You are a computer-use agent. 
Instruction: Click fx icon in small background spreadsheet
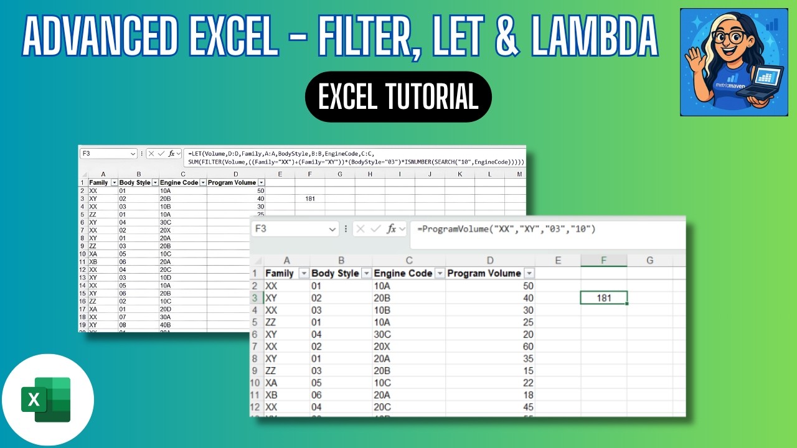click(172, 153)
